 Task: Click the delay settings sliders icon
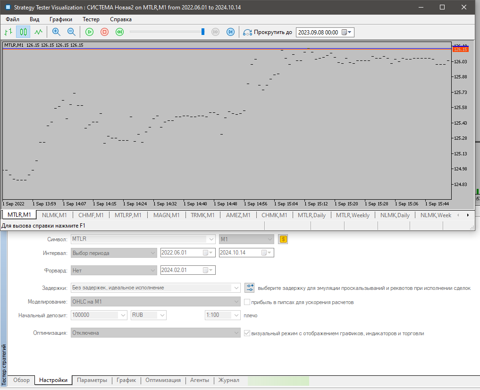tap(250, 288)
